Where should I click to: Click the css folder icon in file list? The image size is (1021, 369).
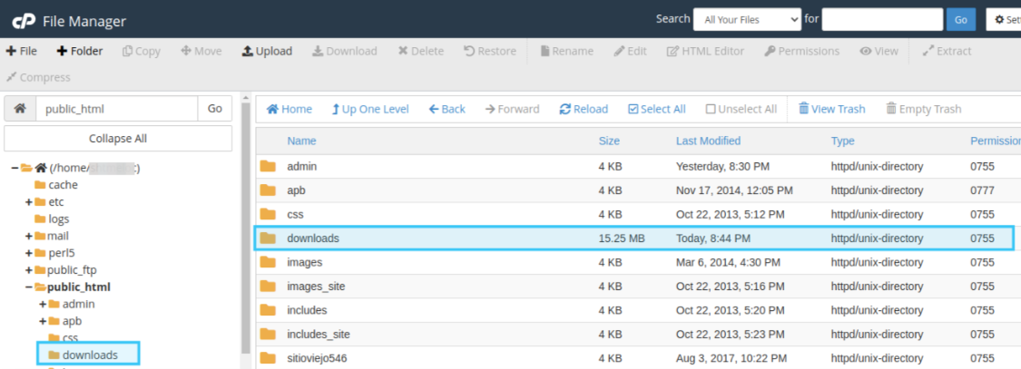[269, 214]
